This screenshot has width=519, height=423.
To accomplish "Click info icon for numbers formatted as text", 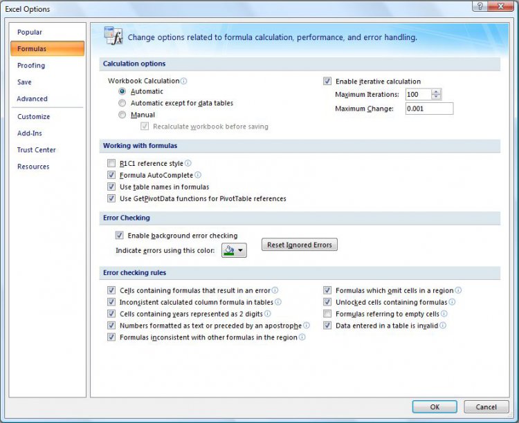I will pyautogui.click(x=307, y=326).
